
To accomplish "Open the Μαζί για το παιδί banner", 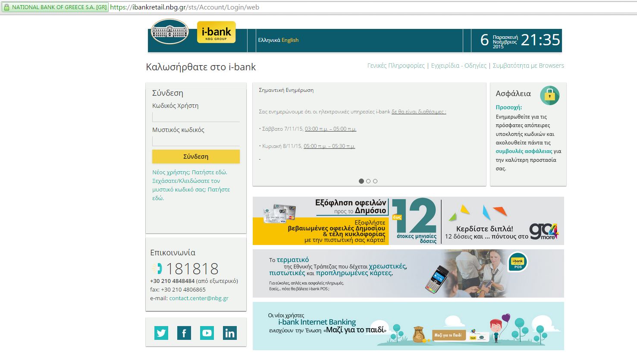I will [x=408, y=326].
